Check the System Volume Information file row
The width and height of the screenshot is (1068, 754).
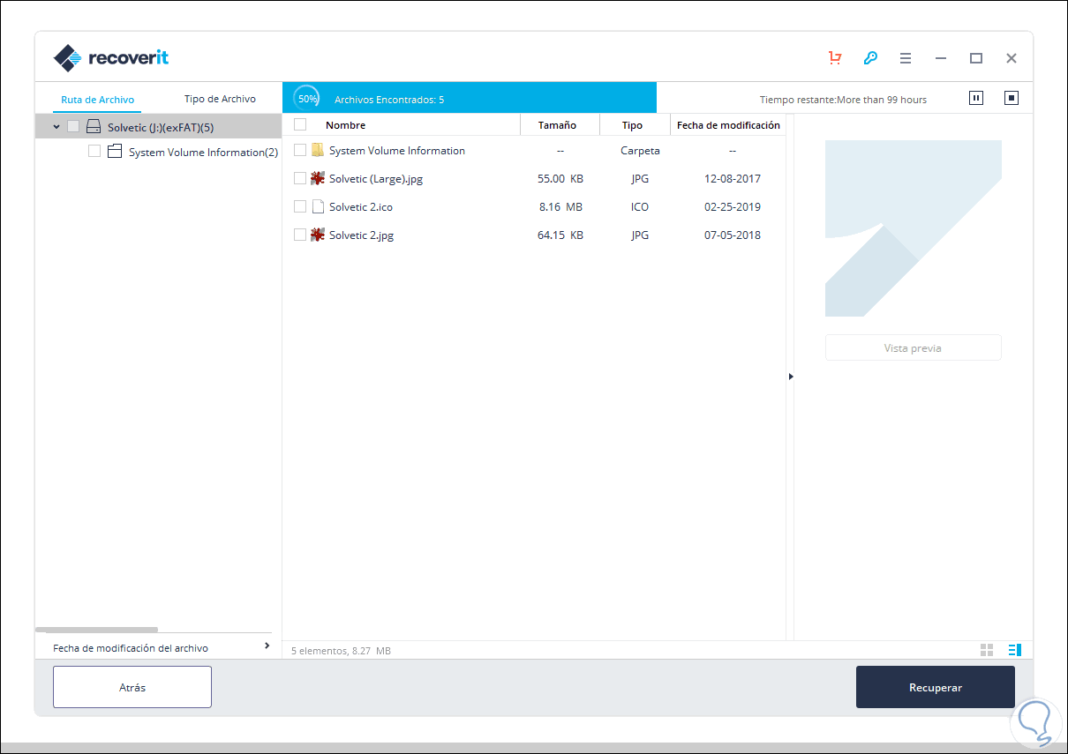pos(300,150)
